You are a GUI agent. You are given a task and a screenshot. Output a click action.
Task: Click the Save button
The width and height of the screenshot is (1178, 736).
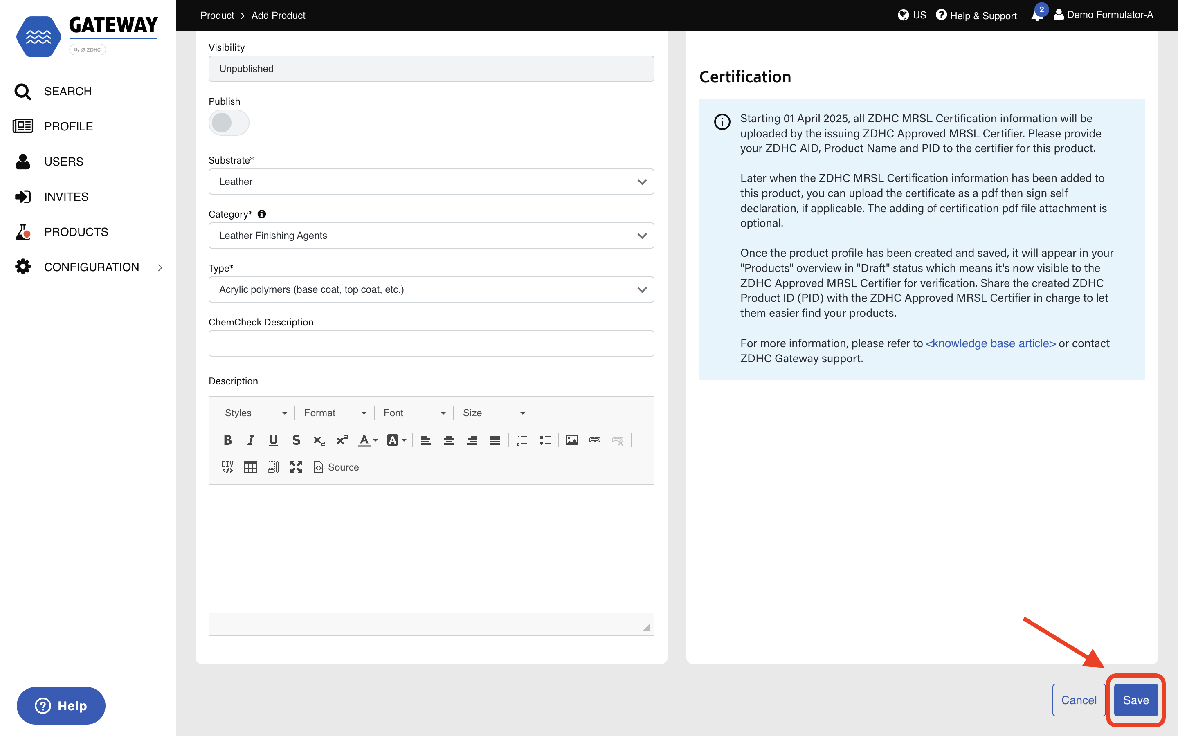pyautogui.click(x=1135, y=700)
